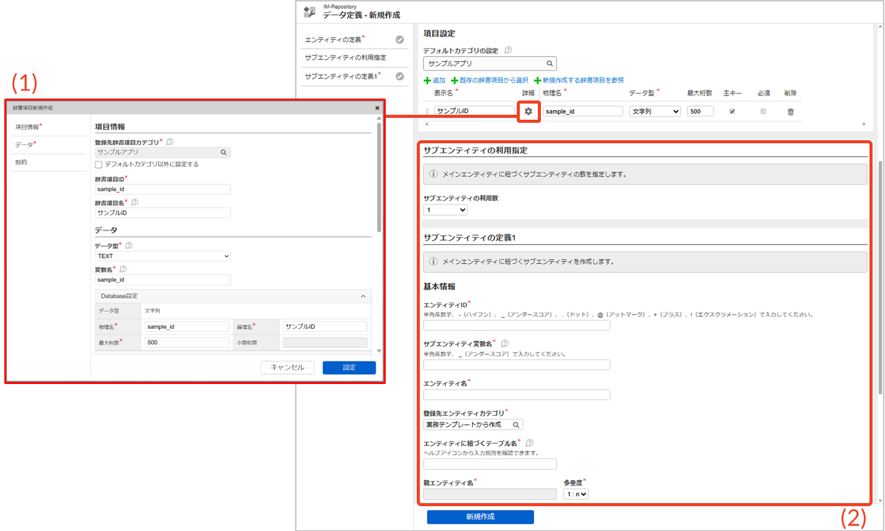
Task: Click help icon beside サブエンティティ変数名
Action: pos(505,343)
